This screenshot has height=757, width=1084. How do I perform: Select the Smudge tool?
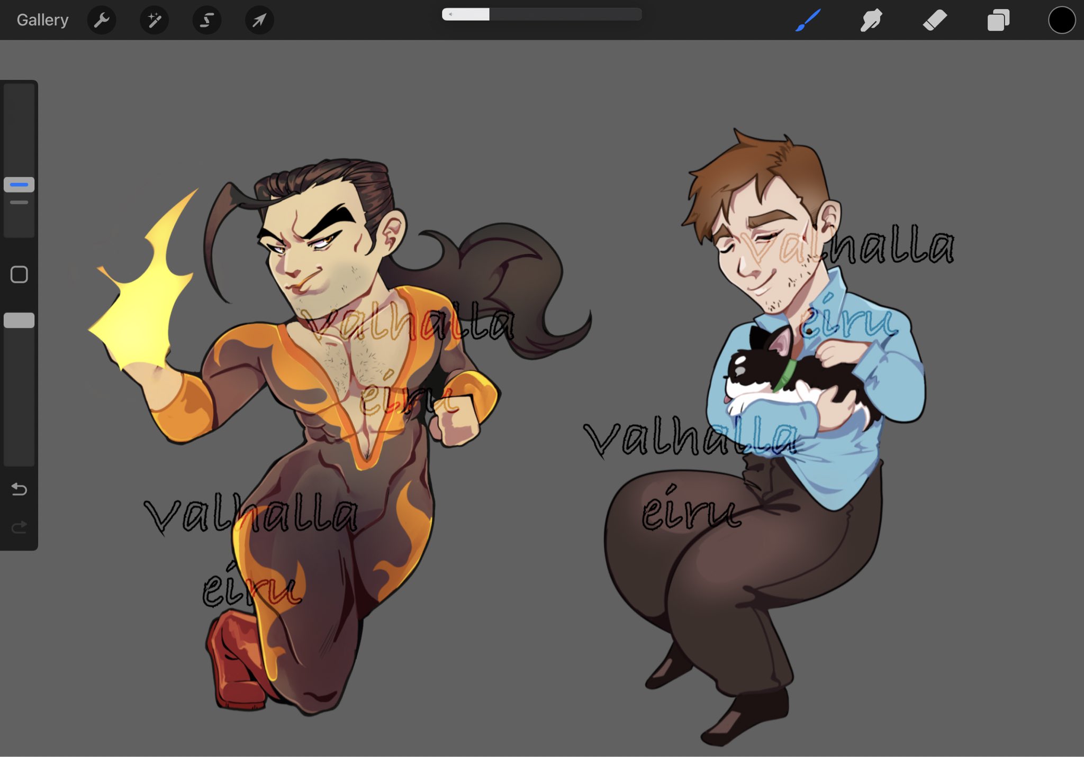pos(871,20)
